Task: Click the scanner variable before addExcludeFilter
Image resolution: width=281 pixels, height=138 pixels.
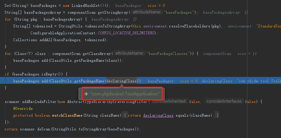Action: tap(12, 102)
